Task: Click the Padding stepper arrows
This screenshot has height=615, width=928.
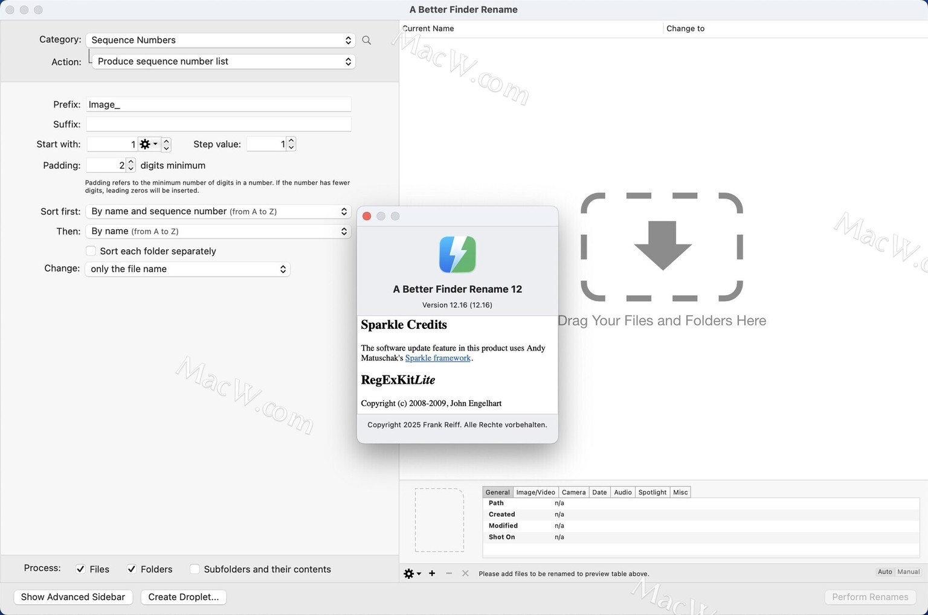Action: click(130, 165)
